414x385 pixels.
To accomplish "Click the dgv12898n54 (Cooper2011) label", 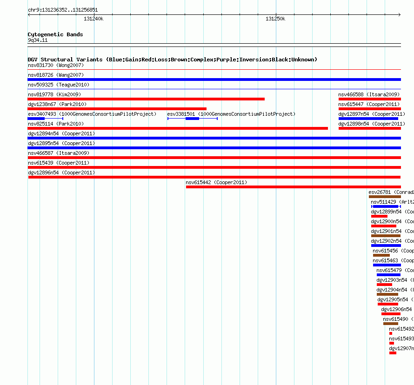I will [x=372, y=124].
